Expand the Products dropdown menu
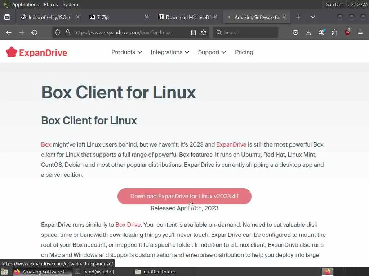The image size is (369, 276). click(x=126, y=52)
